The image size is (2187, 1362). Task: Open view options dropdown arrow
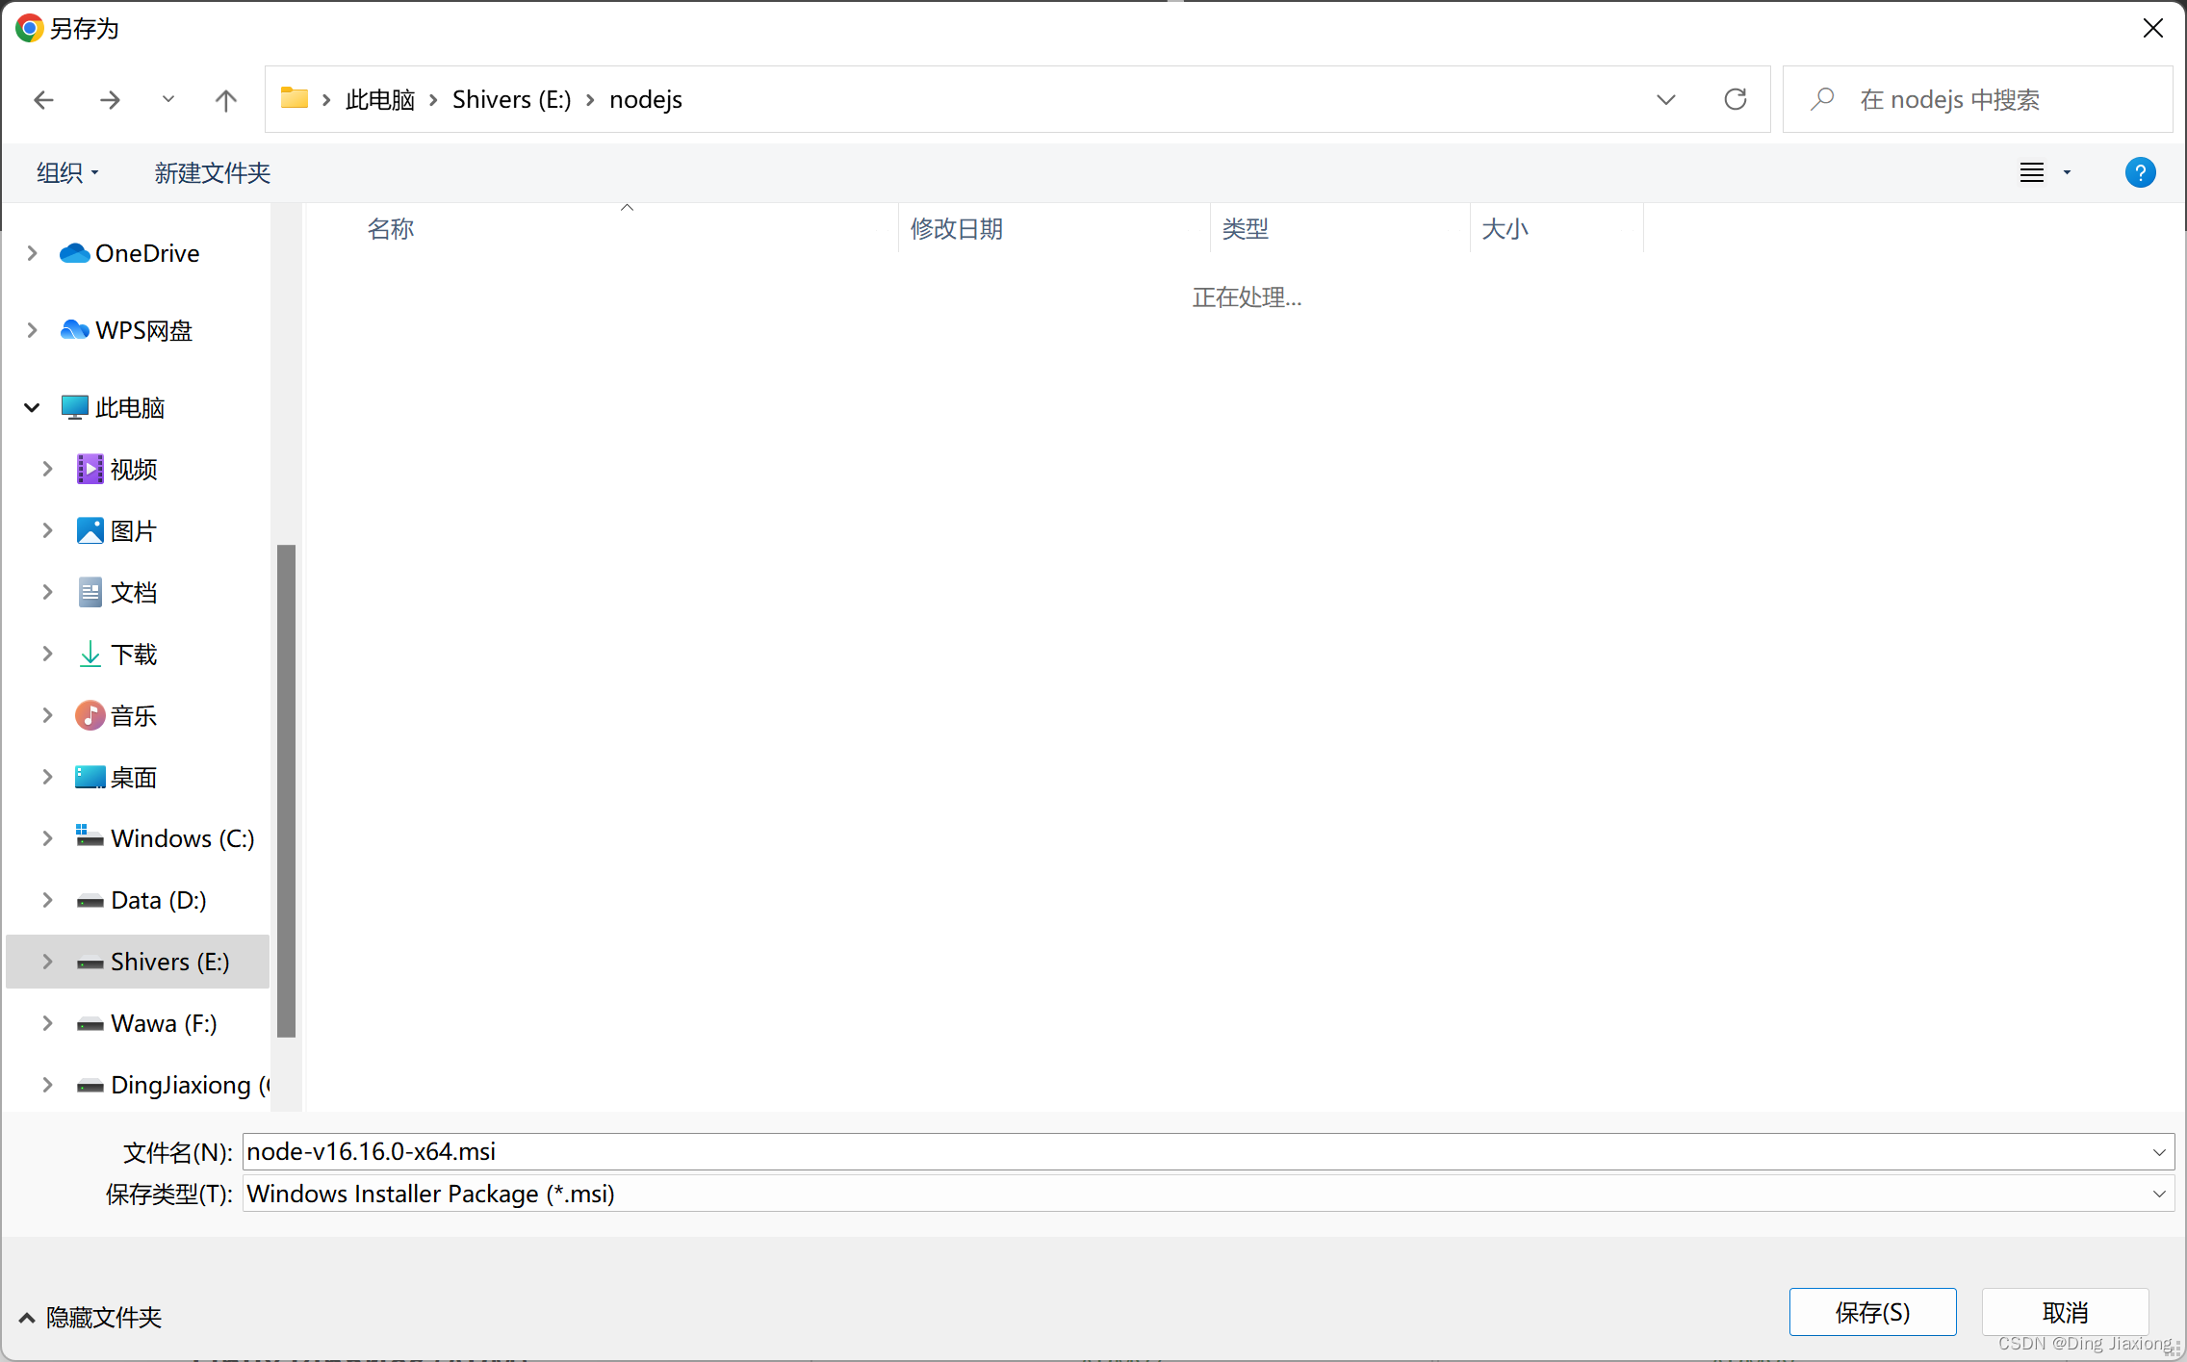coord(2067,173)
